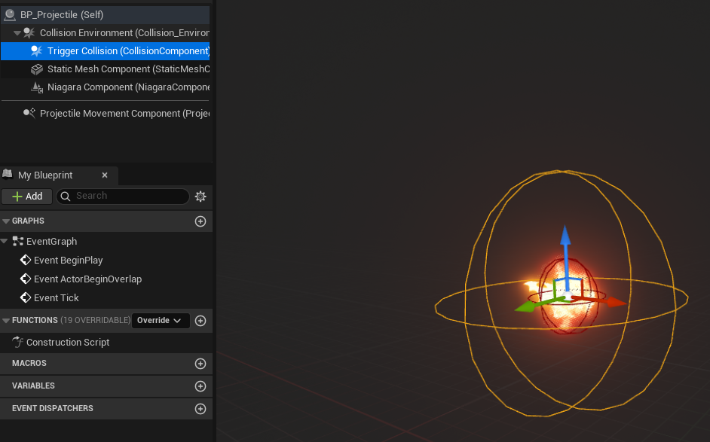Focus the My Blueprint search field
Image resolution: width=710 pixels, height=442 pixels.
(x=123, y=196)
